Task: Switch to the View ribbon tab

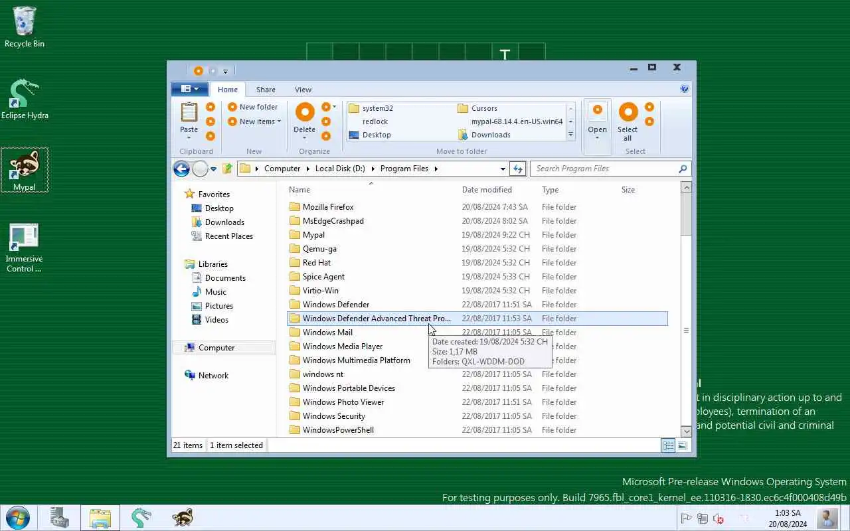Action: 303,90
